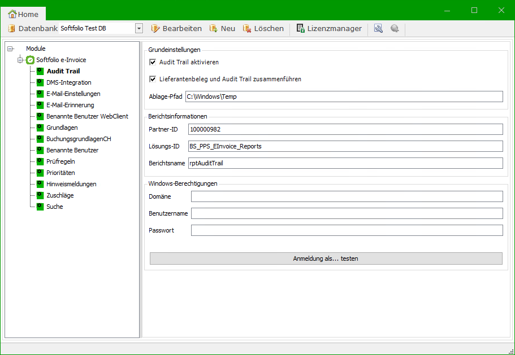This screenshot has height=355, width=515.
Task: Open the Lizenzmanager
Action: [x=329, y=28]
